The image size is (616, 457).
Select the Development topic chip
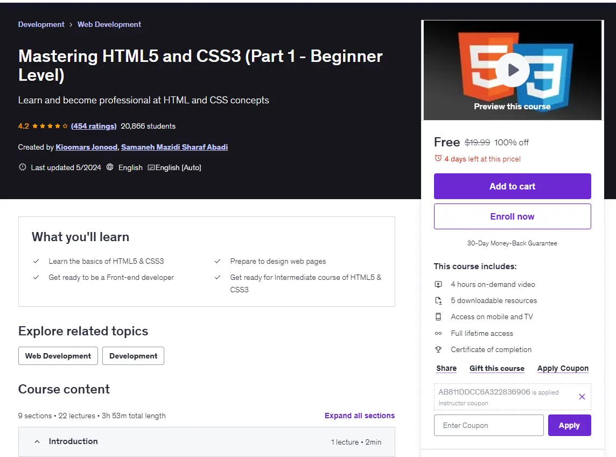pyautogui.click(x=133, y=356)
